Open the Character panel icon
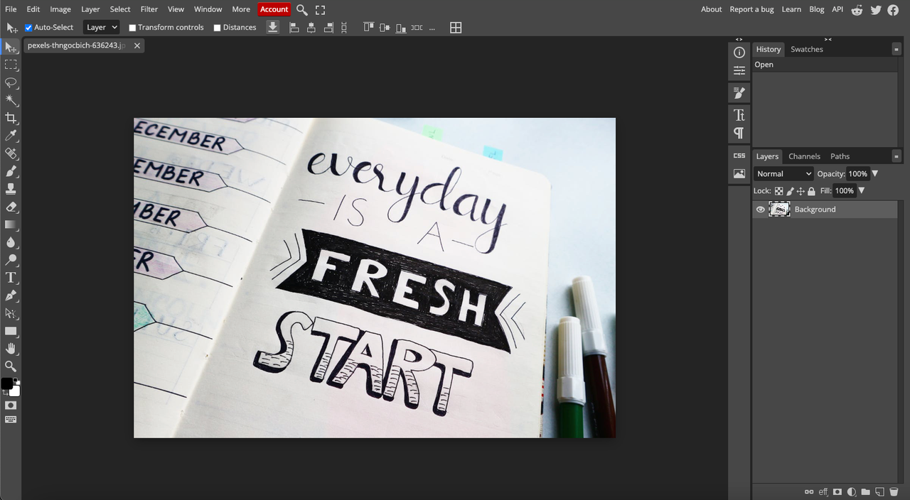 (x=739, y=115)
